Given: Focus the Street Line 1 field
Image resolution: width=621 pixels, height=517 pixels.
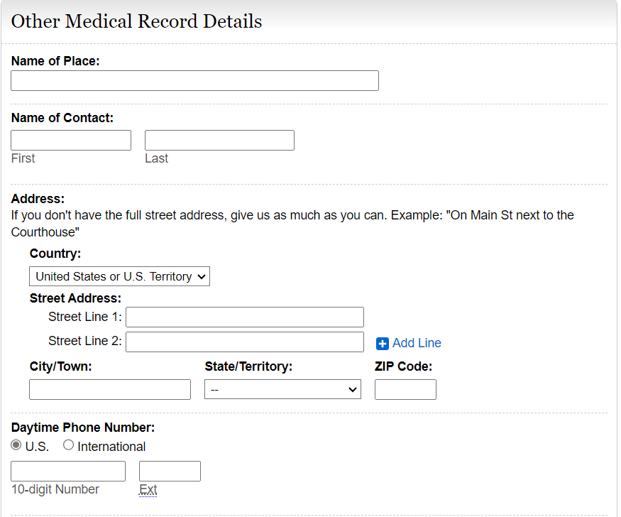Looking at the screenshot, I should point(245,317).
